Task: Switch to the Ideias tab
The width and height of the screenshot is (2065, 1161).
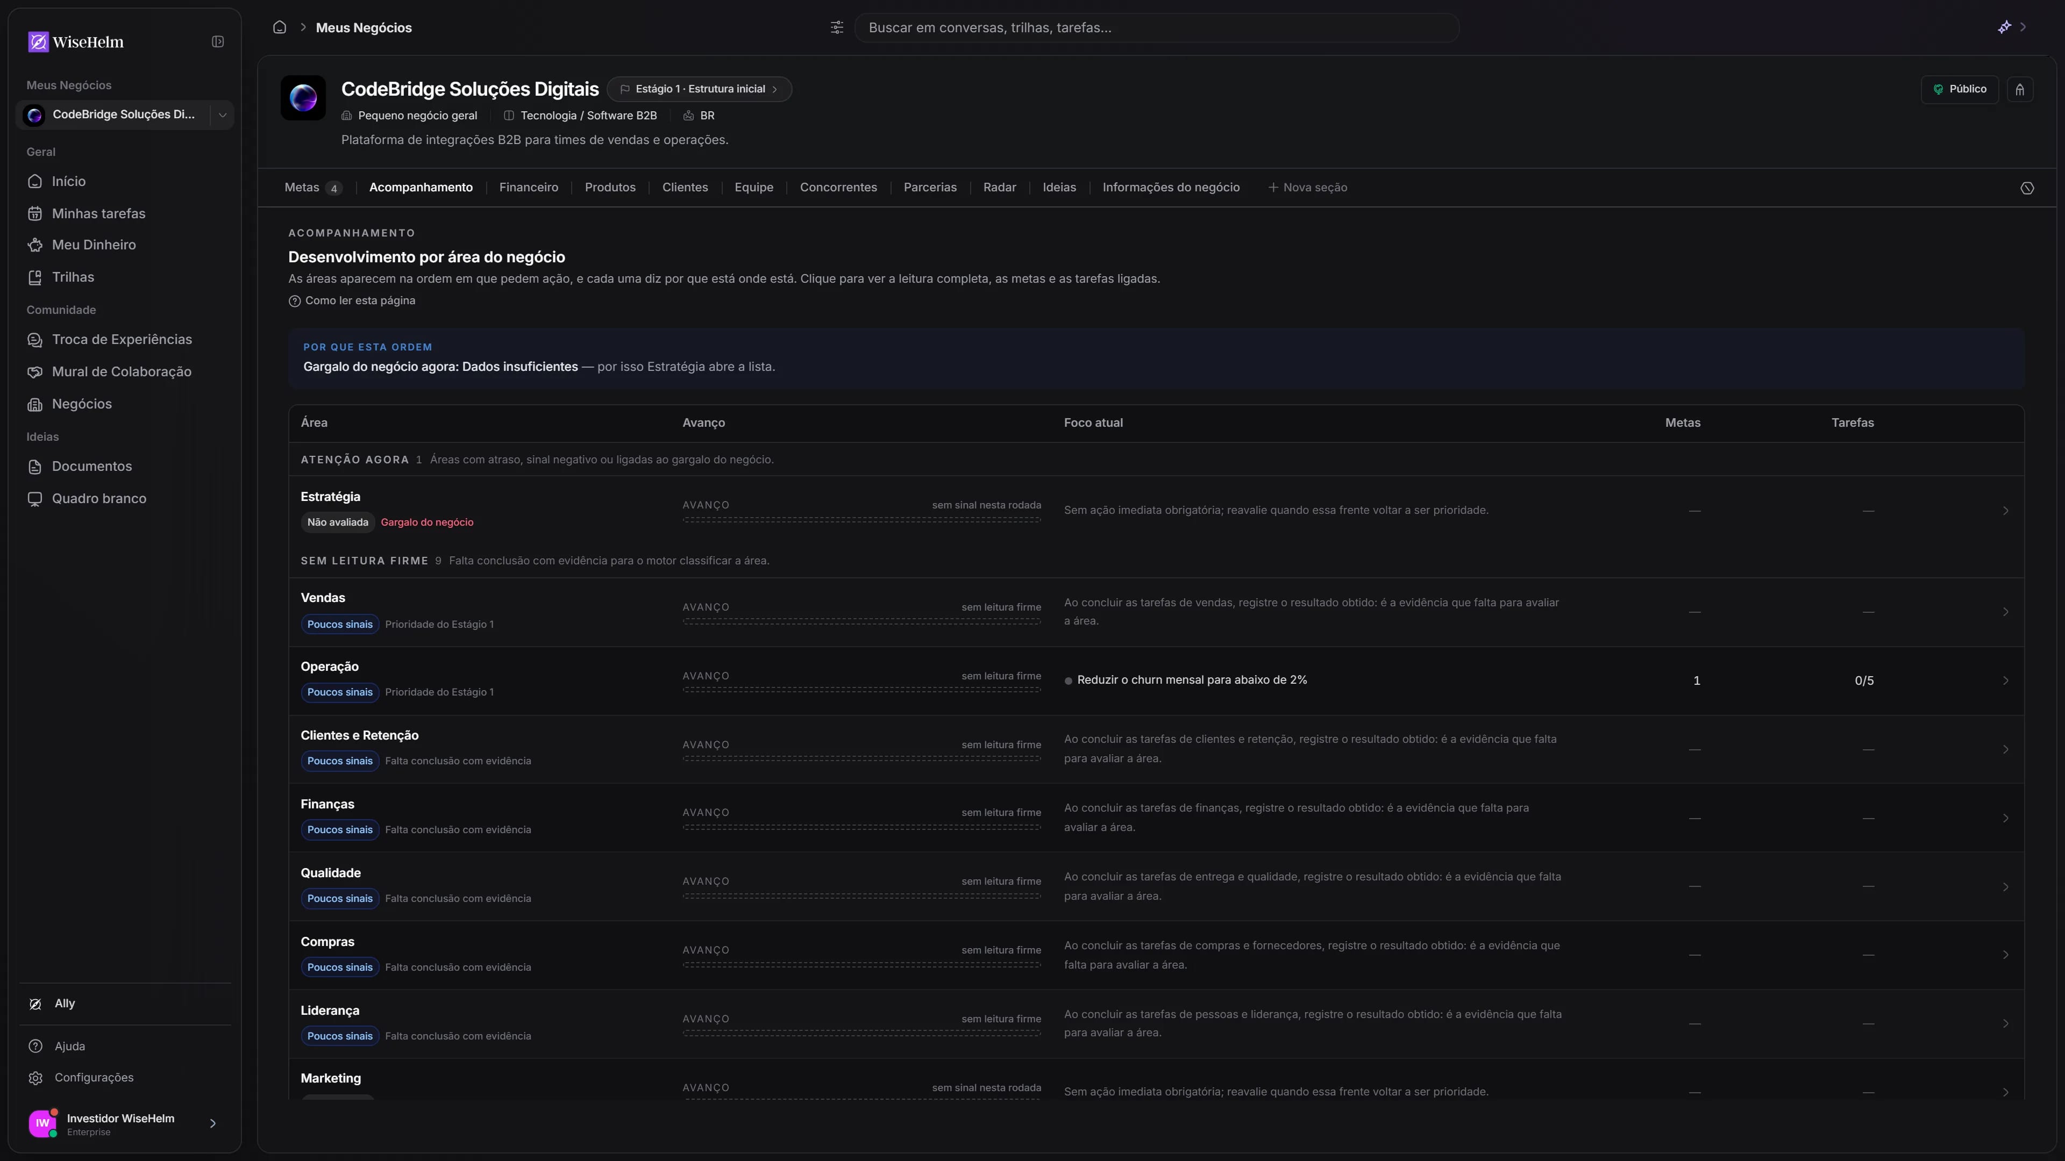Action: pyautogui.click(x=1059, y=188)
